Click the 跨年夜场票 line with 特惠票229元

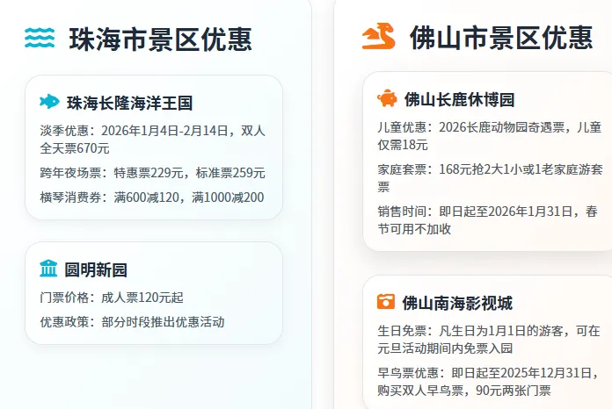point(153,173)
